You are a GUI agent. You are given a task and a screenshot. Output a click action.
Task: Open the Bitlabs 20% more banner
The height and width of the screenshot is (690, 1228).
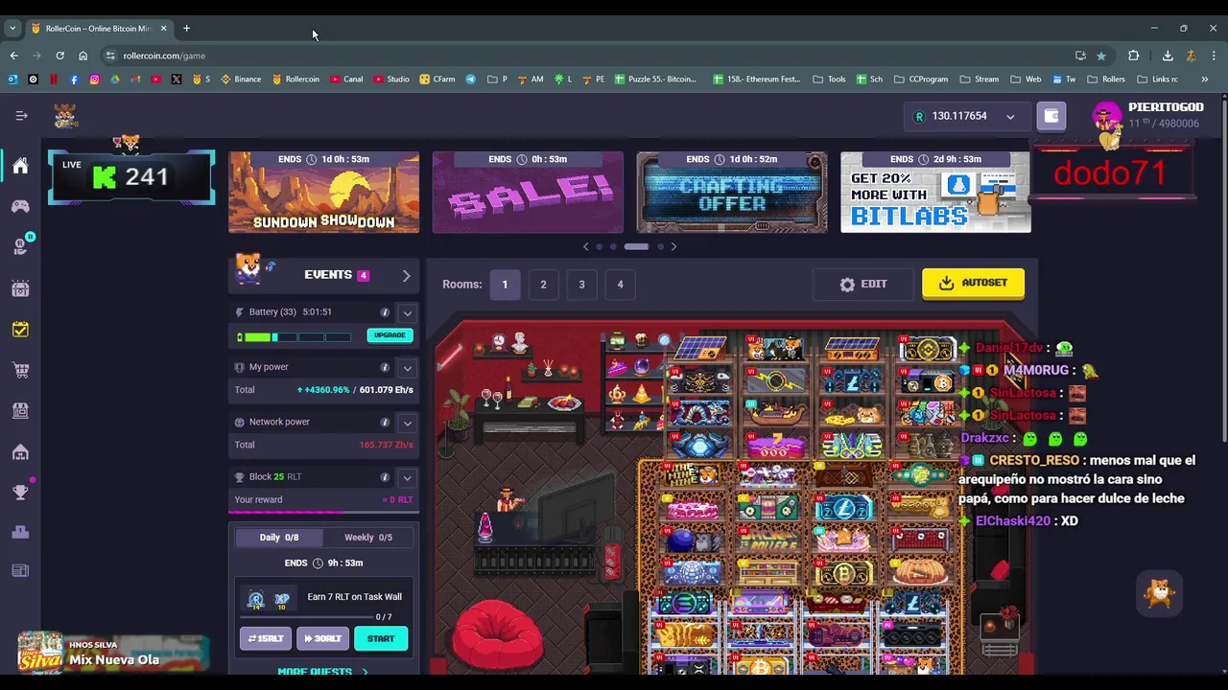pos(935,192)
